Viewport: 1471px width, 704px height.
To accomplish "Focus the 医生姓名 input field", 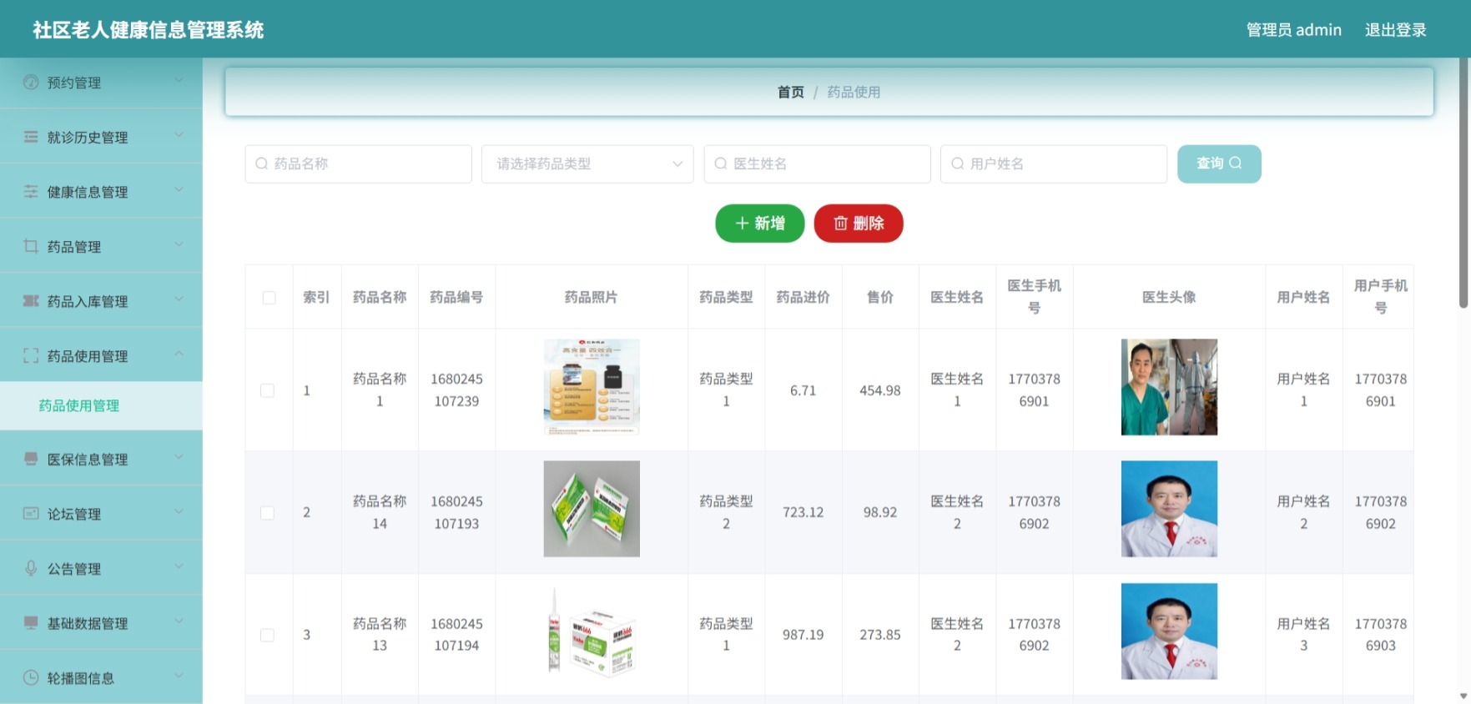I will [x=818, y=163].
